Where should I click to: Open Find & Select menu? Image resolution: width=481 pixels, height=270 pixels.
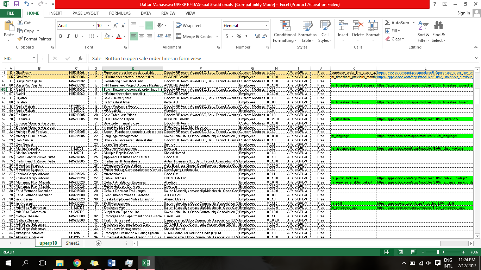click(x=438, y=31)
